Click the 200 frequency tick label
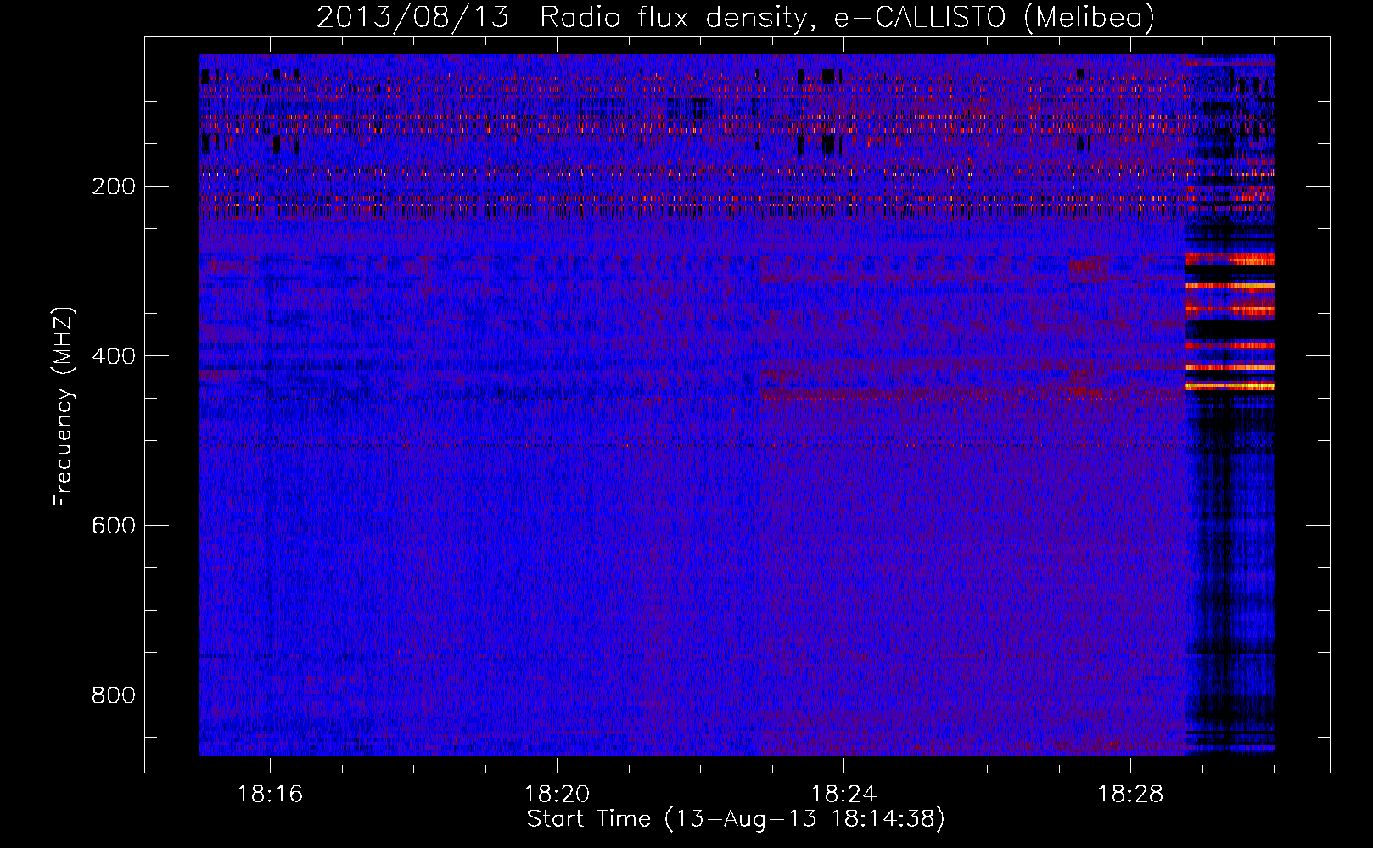The width and height of the screenshot is (1373, 848). click(114, 187)
